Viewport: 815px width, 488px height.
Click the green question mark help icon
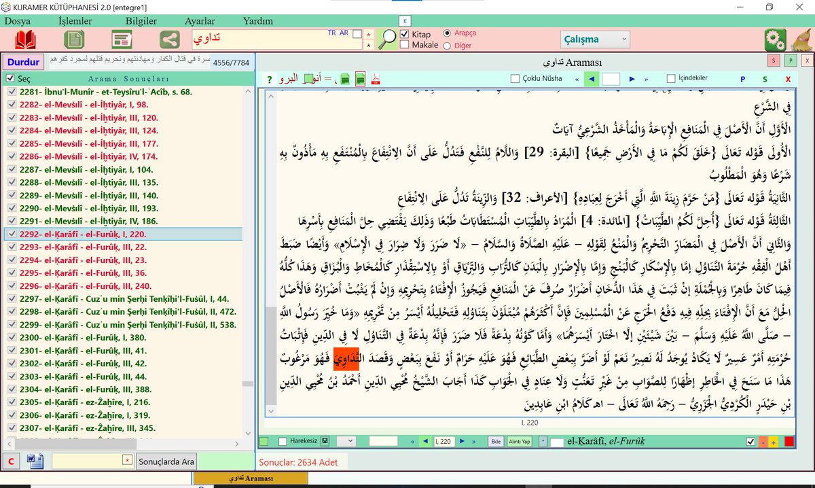(x=270, y=79)
